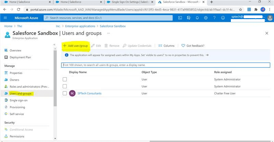Reload the Azure portal page
274x142 pixels.
click(18, 10)
